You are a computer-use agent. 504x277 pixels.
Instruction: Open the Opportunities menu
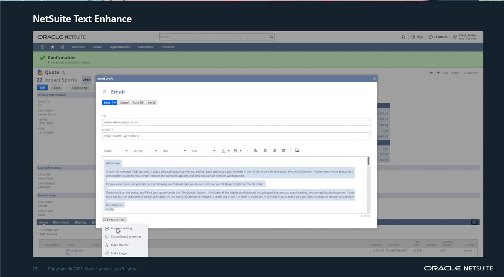120,47
